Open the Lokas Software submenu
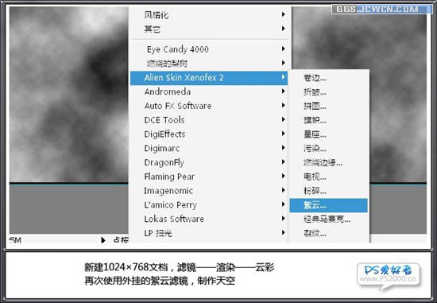 210,219
